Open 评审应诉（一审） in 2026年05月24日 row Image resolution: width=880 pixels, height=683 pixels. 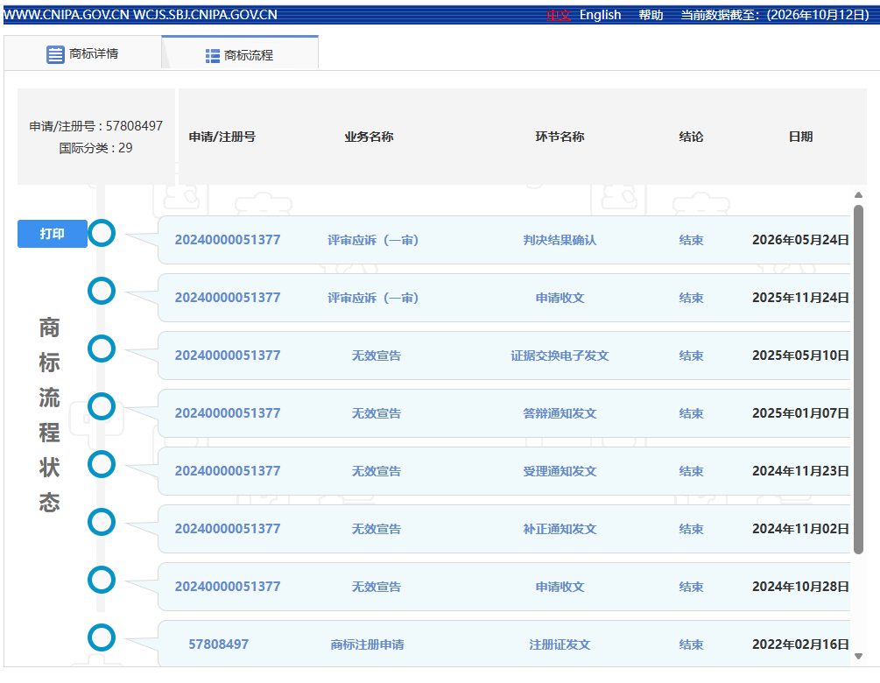[373, 240]
